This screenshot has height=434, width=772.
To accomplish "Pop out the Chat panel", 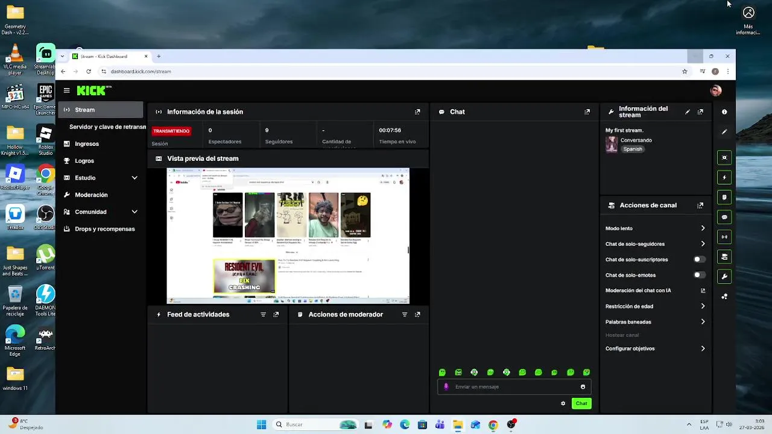I will [587, 112].
